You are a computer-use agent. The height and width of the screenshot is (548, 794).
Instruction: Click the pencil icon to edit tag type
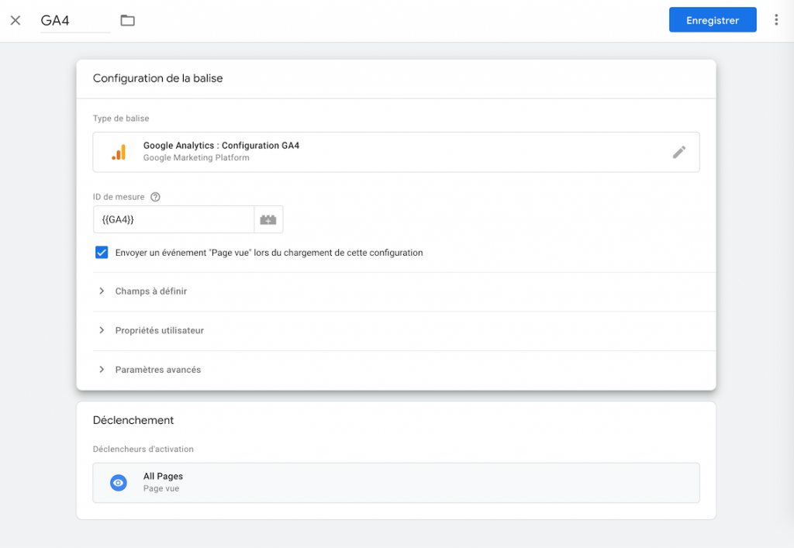tap(679, 152)
